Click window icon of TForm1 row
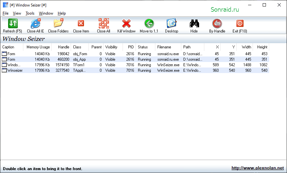The height and width of the screenshot is (173, 287). coord(4,65)
